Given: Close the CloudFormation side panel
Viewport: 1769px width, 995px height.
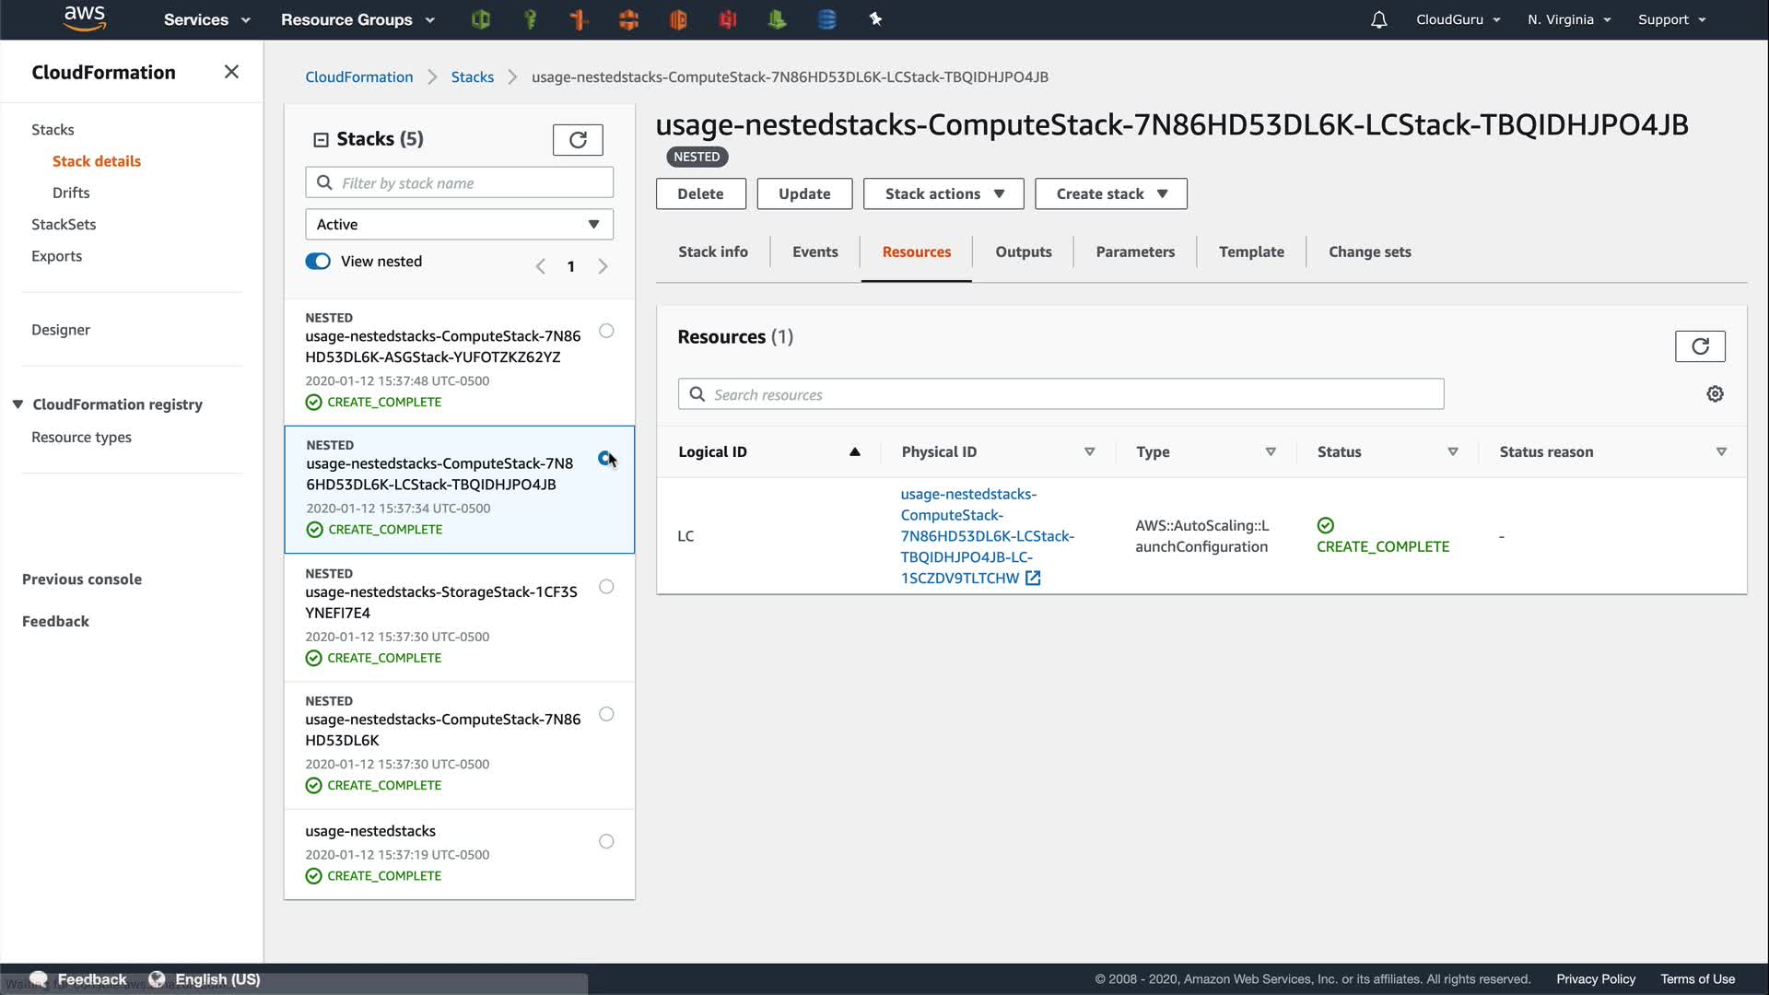Looking at the screenshot, I should [231, 72].
